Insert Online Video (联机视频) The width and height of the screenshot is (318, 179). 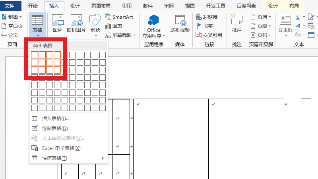[x=180, y=23]
